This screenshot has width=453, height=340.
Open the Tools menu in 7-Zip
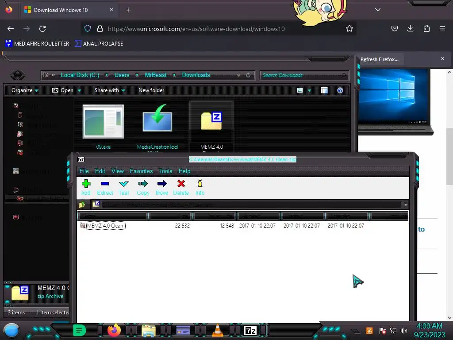165,171
